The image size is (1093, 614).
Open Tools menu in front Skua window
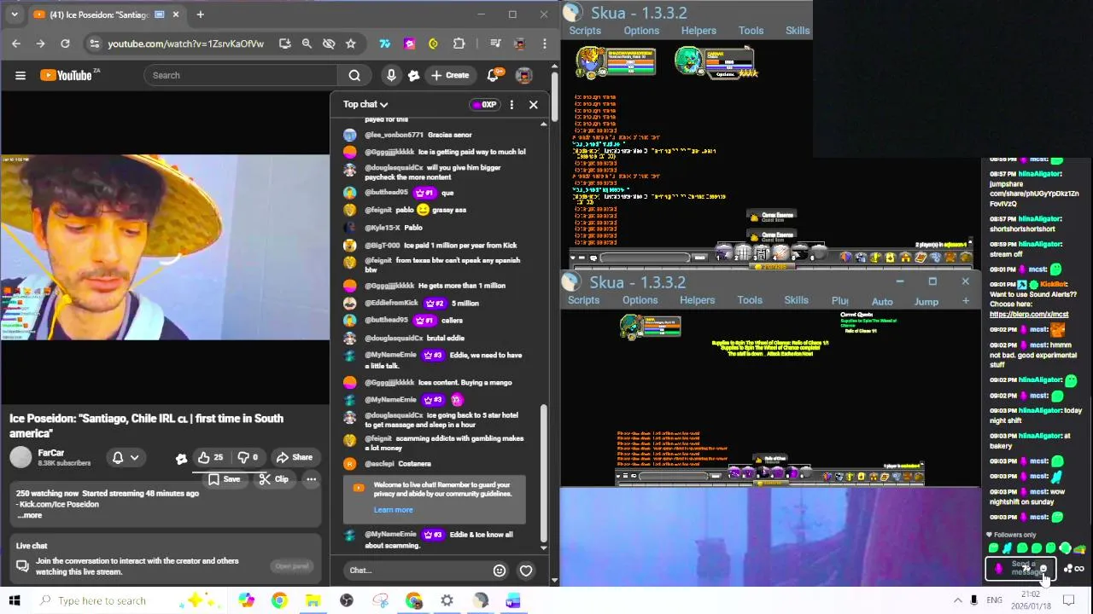(750, 300)
